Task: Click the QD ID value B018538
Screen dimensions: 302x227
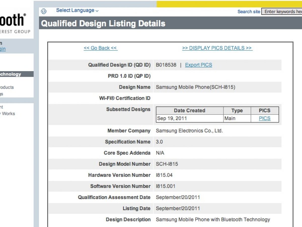Action: (166, 65)
